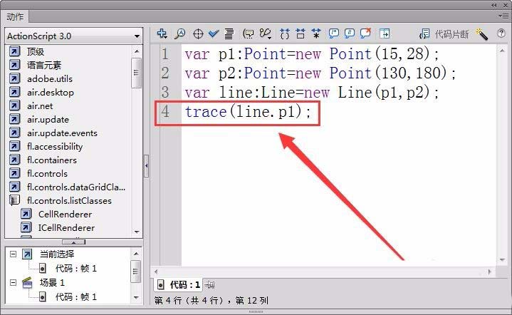512x315 pixels.
Task: Pin the current script icon
Action: coord(209,285)
